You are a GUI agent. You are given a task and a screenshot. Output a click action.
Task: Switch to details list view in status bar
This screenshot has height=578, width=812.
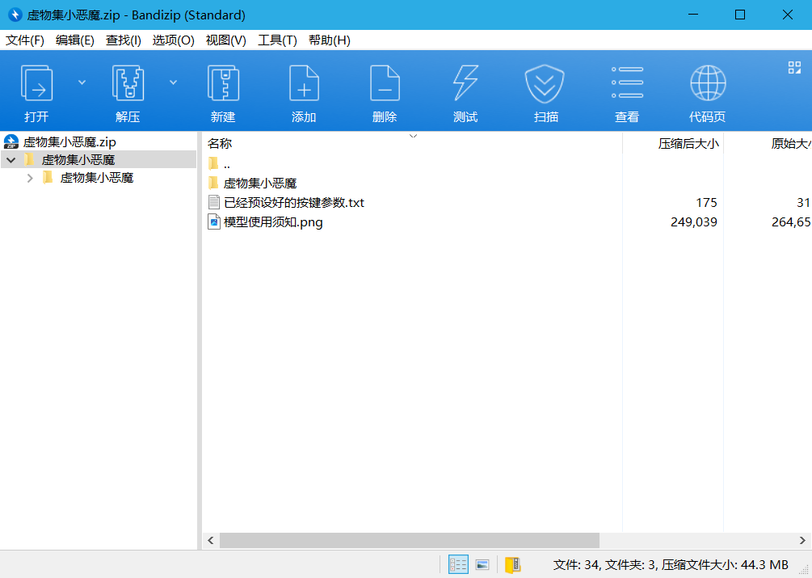point(458,564)
